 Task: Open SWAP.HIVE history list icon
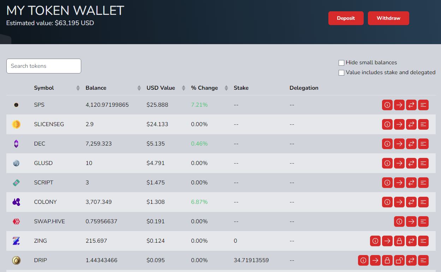423,221
